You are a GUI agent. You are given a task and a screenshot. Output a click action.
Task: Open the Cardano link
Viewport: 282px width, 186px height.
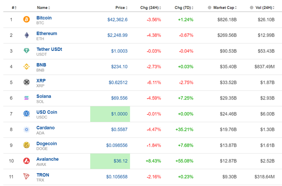coord(45,127)
